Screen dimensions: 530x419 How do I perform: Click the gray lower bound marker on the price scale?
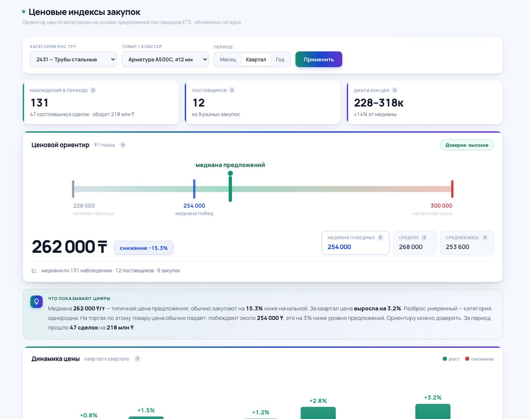[x=73, y=189]
